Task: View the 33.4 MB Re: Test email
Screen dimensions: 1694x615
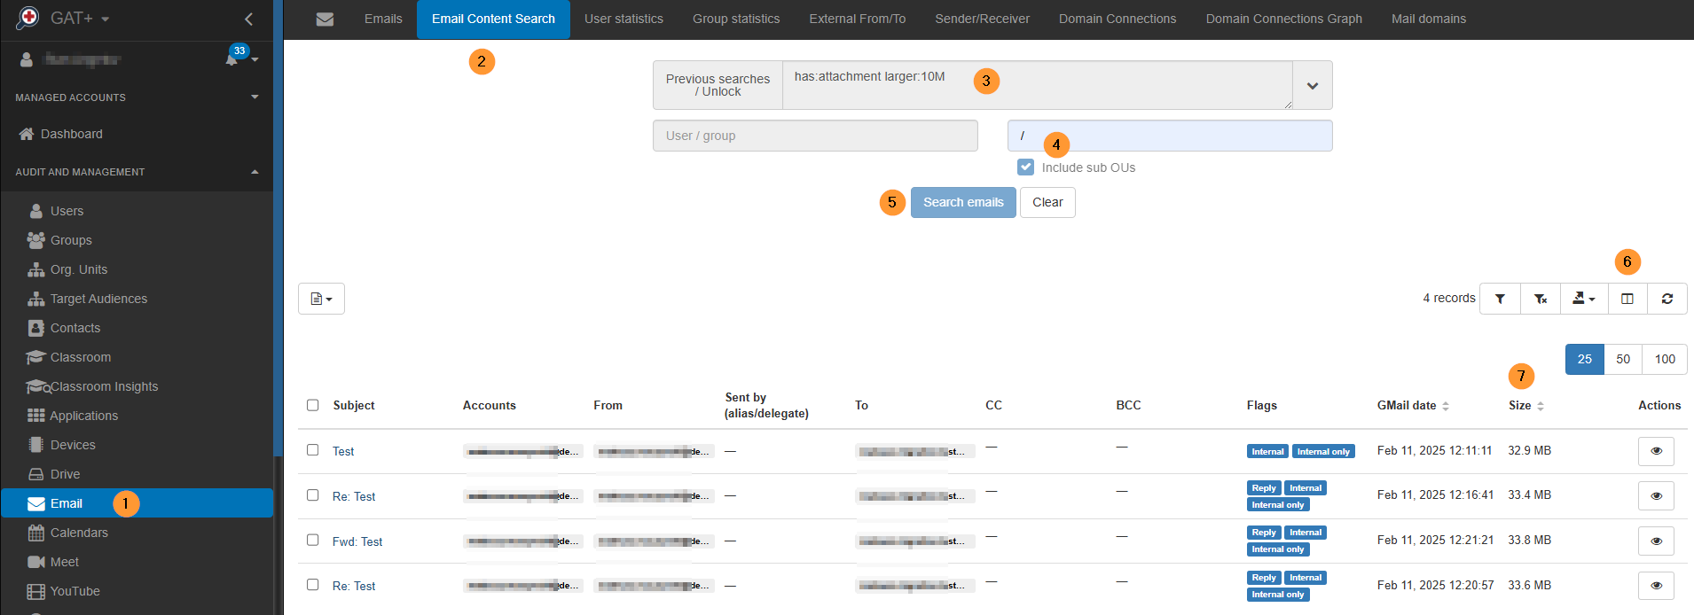Action: pos(1656,495)
